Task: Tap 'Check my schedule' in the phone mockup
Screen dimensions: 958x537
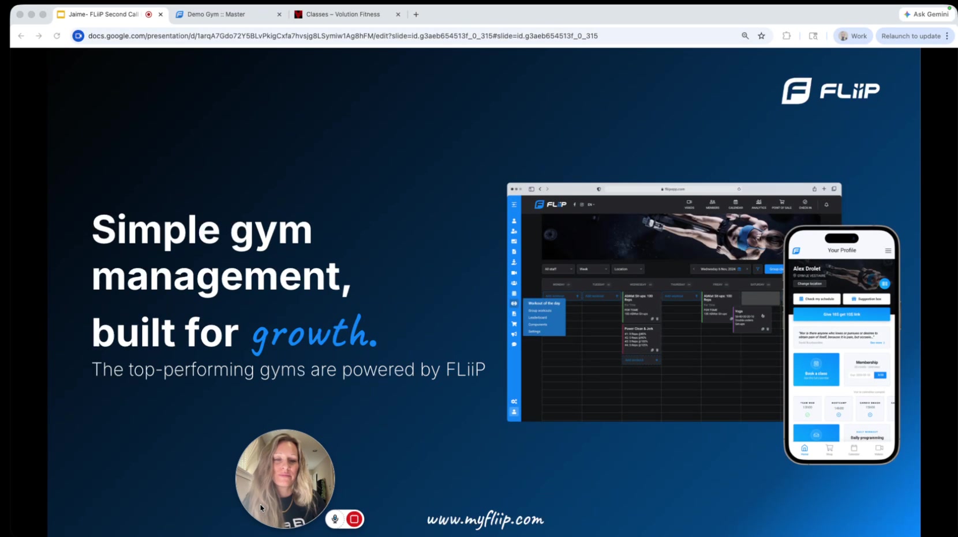Action: coord(817,299)
